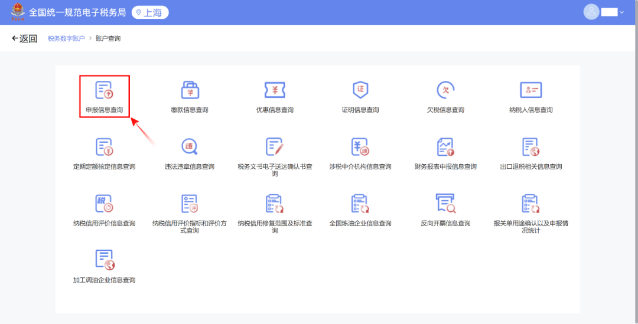The image size is (638, 324).
Task: Open 涉税中介机构信息查询 icon
Action: click(x=360, y=146)
